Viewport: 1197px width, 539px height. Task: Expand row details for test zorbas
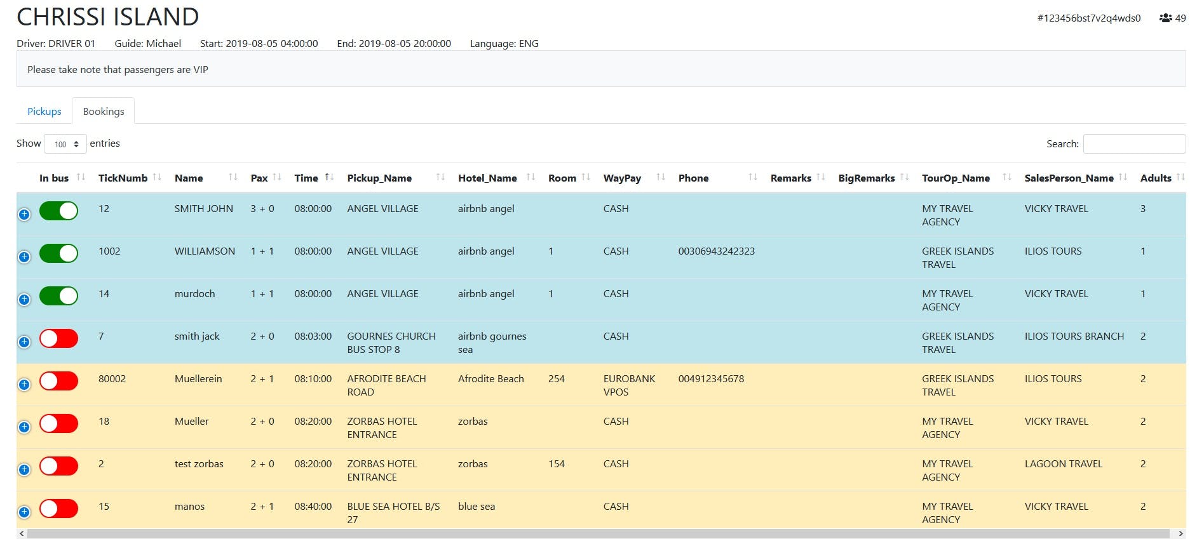[x=24, y=470]
